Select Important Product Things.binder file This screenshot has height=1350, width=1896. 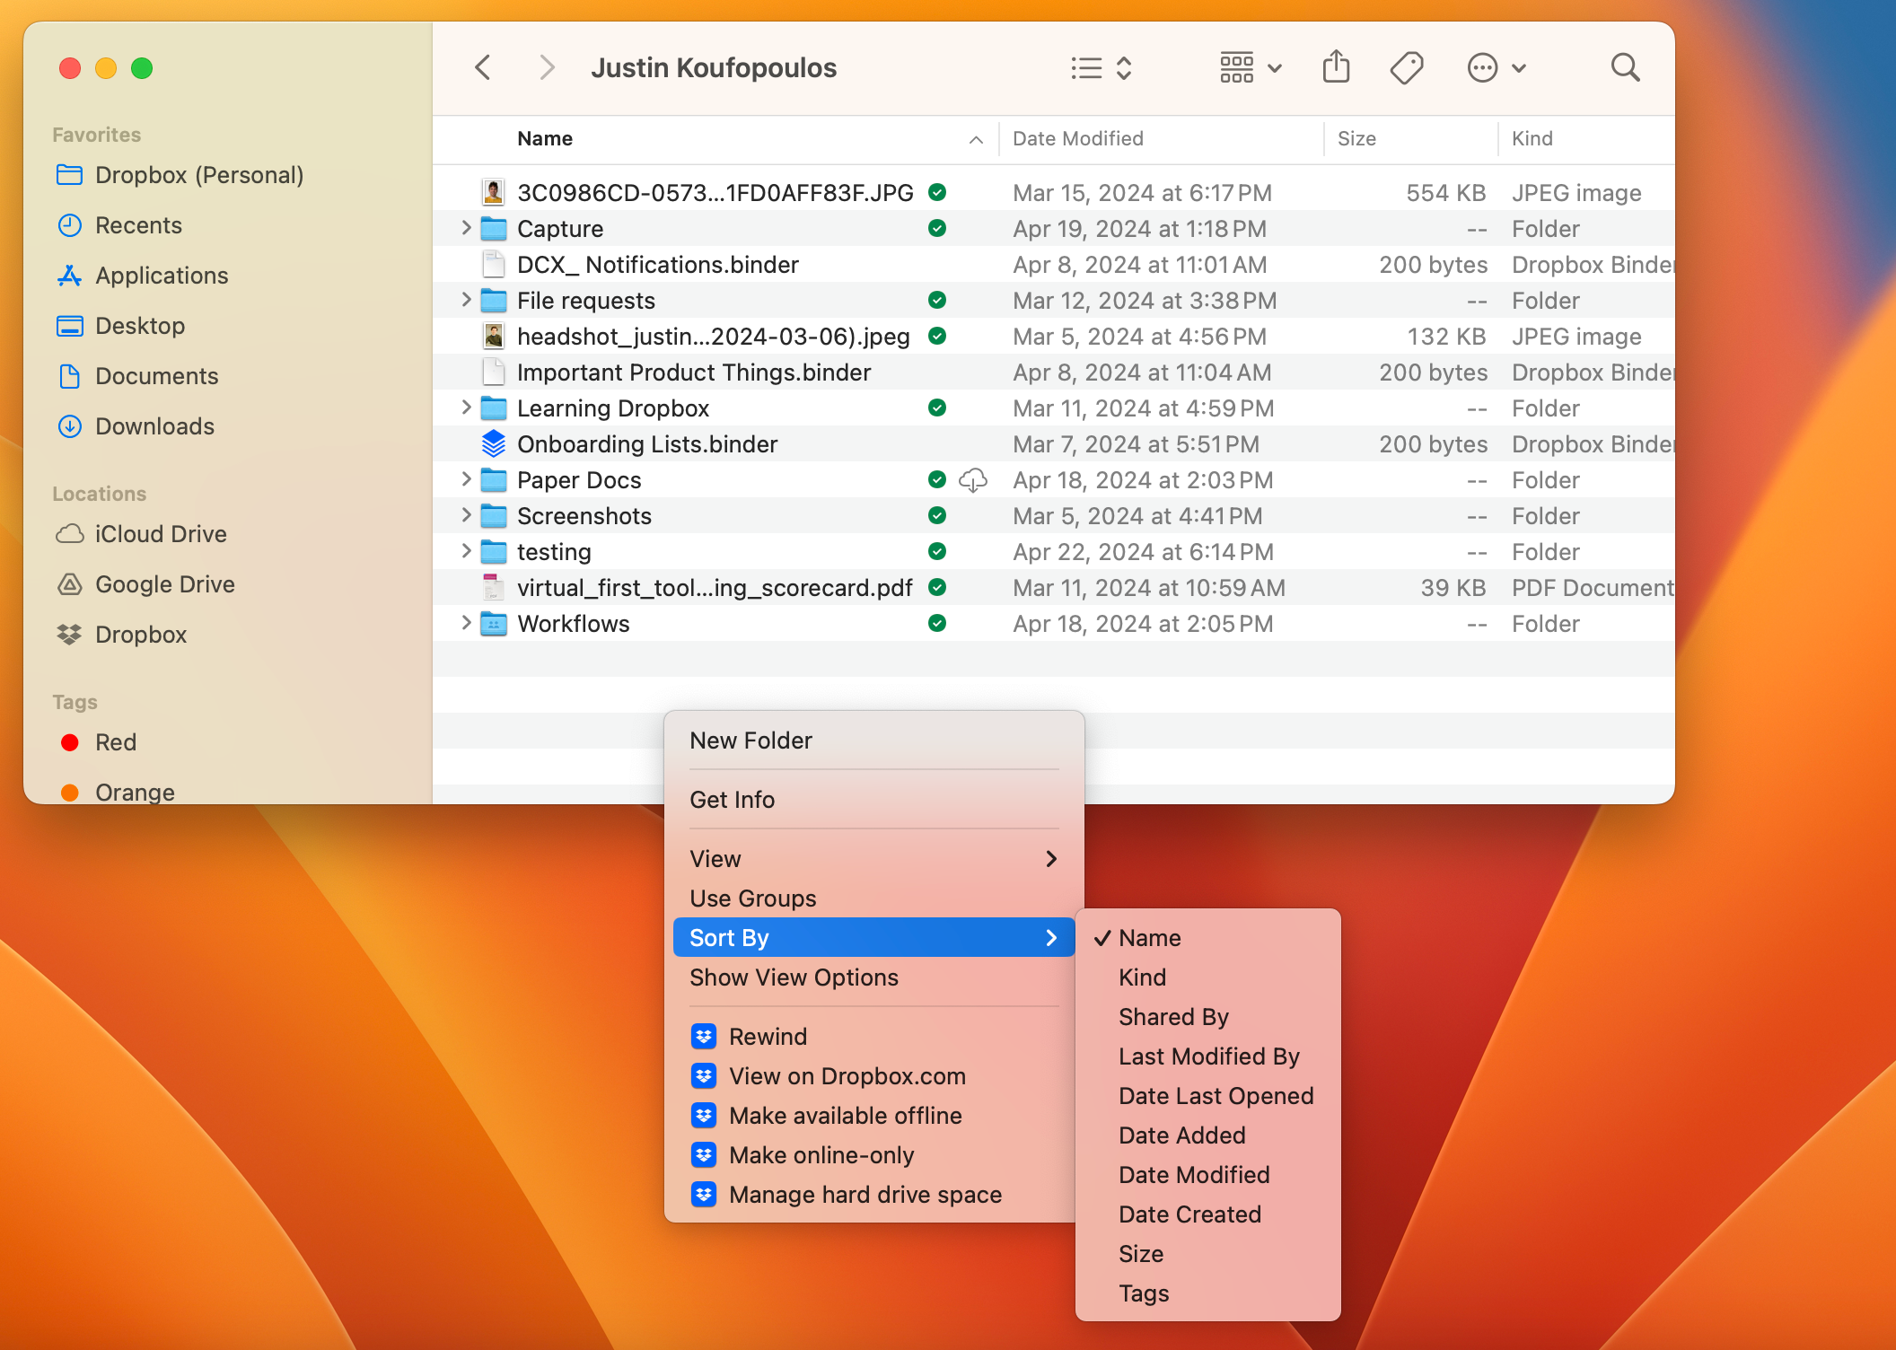1053,372
